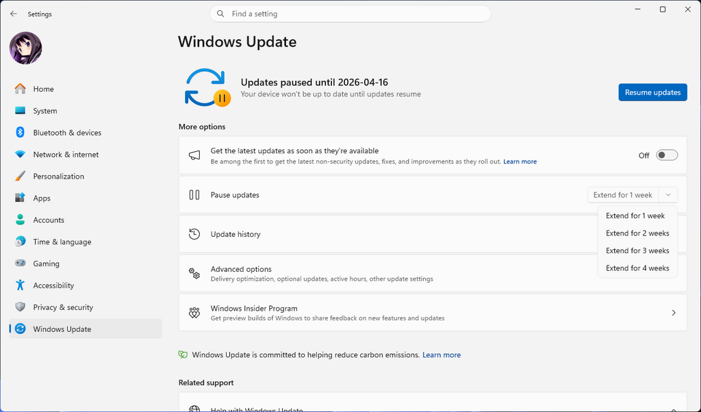Minimize the Settings window
Viewport: 701px width, 412px height.
click(x=637, y=10)
